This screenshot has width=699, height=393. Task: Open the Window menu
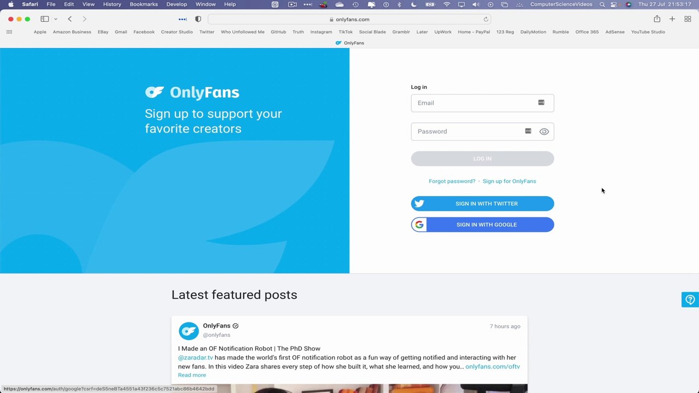205,4
